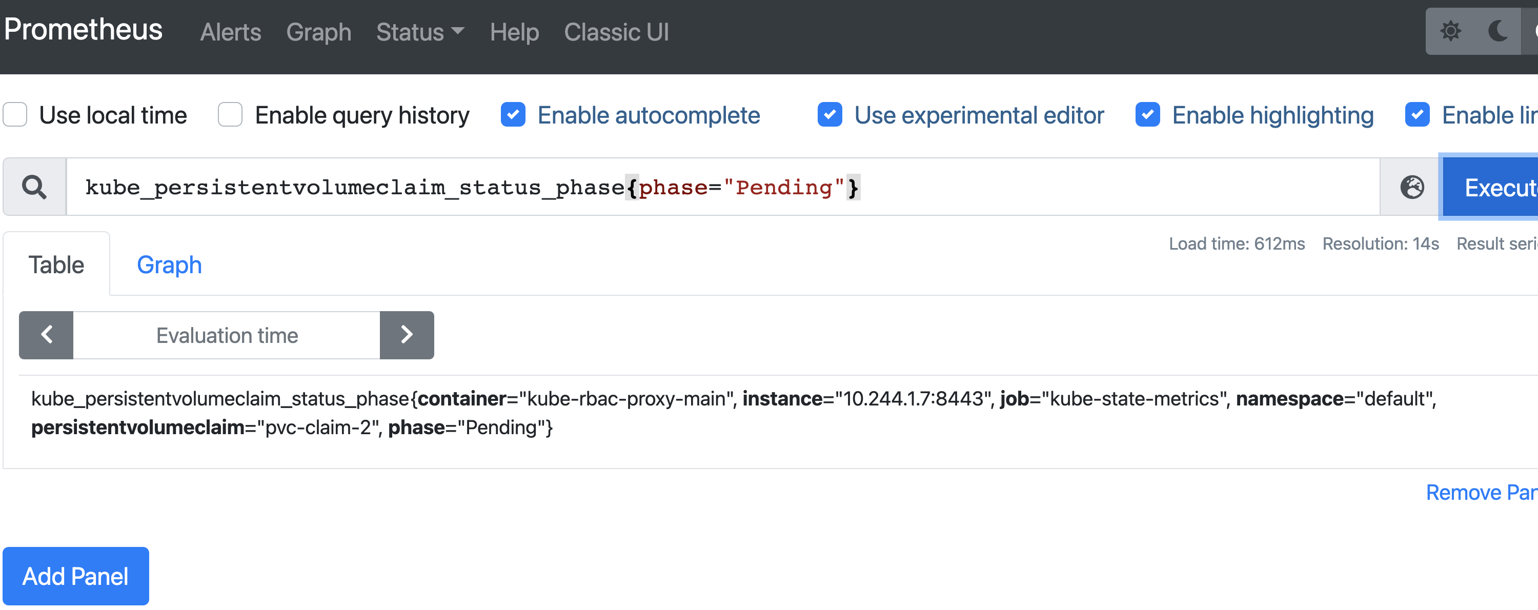Toggle Use local time checkbox

(x=15, y=115)
